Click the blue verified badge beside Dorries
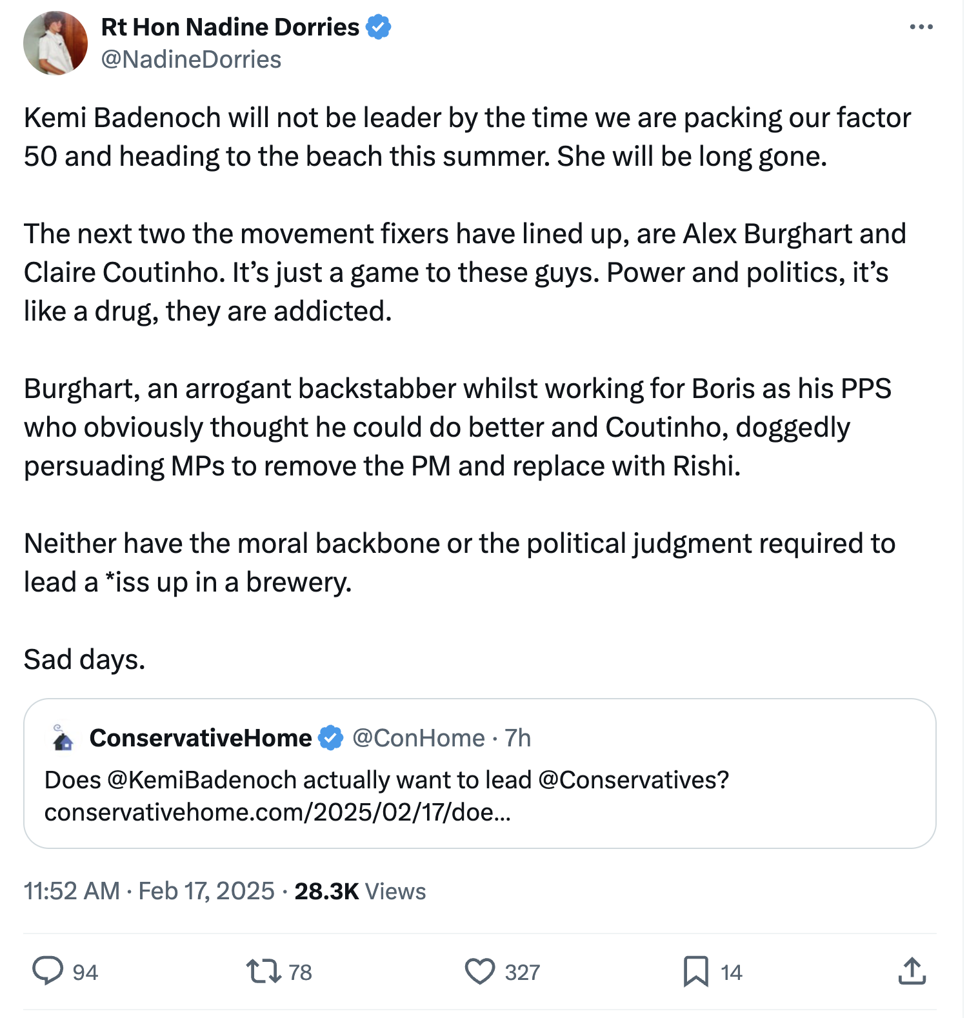Image resolution: width=978 pixels, height=1018 pixels. pyautogui.click(x=379, y=27)
